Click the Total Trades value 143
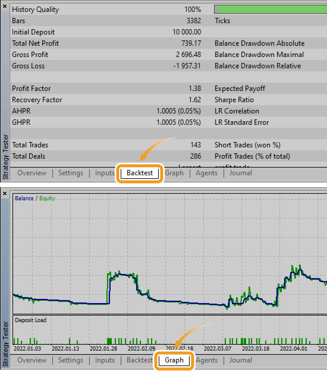This screenshot has width=327, height=372. pyautogui.click(x=196, y=145)
